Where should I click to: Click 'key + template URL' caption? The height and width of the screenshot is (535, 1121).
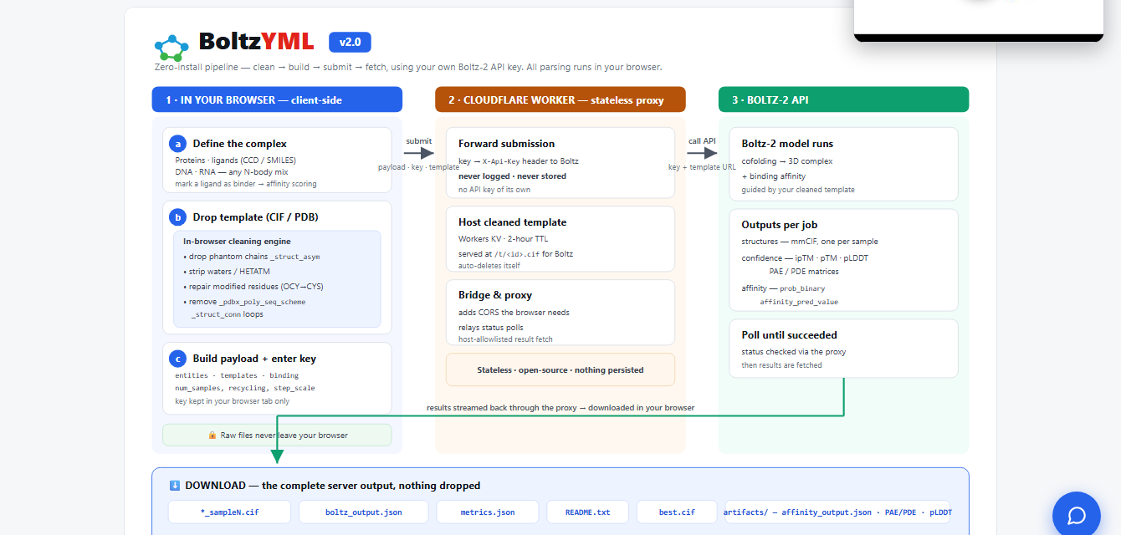pos(702,167)
